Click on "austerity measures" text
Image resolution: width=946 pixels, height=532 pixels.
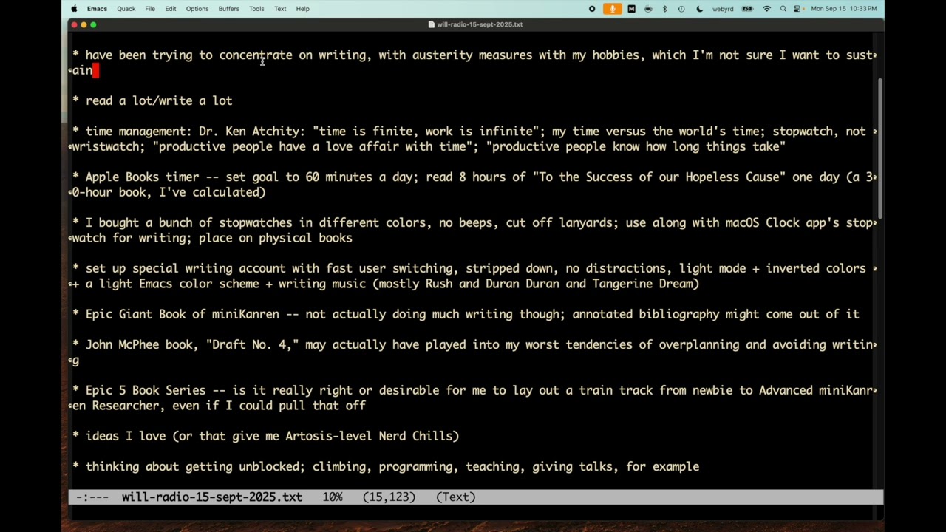[x=472, y=55]
